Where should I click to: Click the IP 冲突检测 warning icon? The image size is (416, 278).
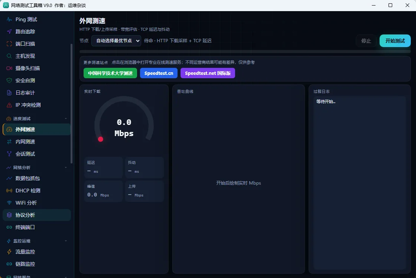click(x=9, y=105)
